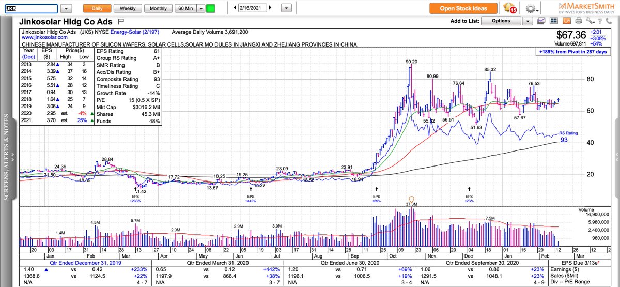The image size is (620, 287).
Task: Open the www.jinkosolar.com link
Action: [44, 37]
